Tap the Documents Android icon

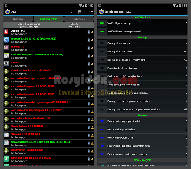pos(6,151)
